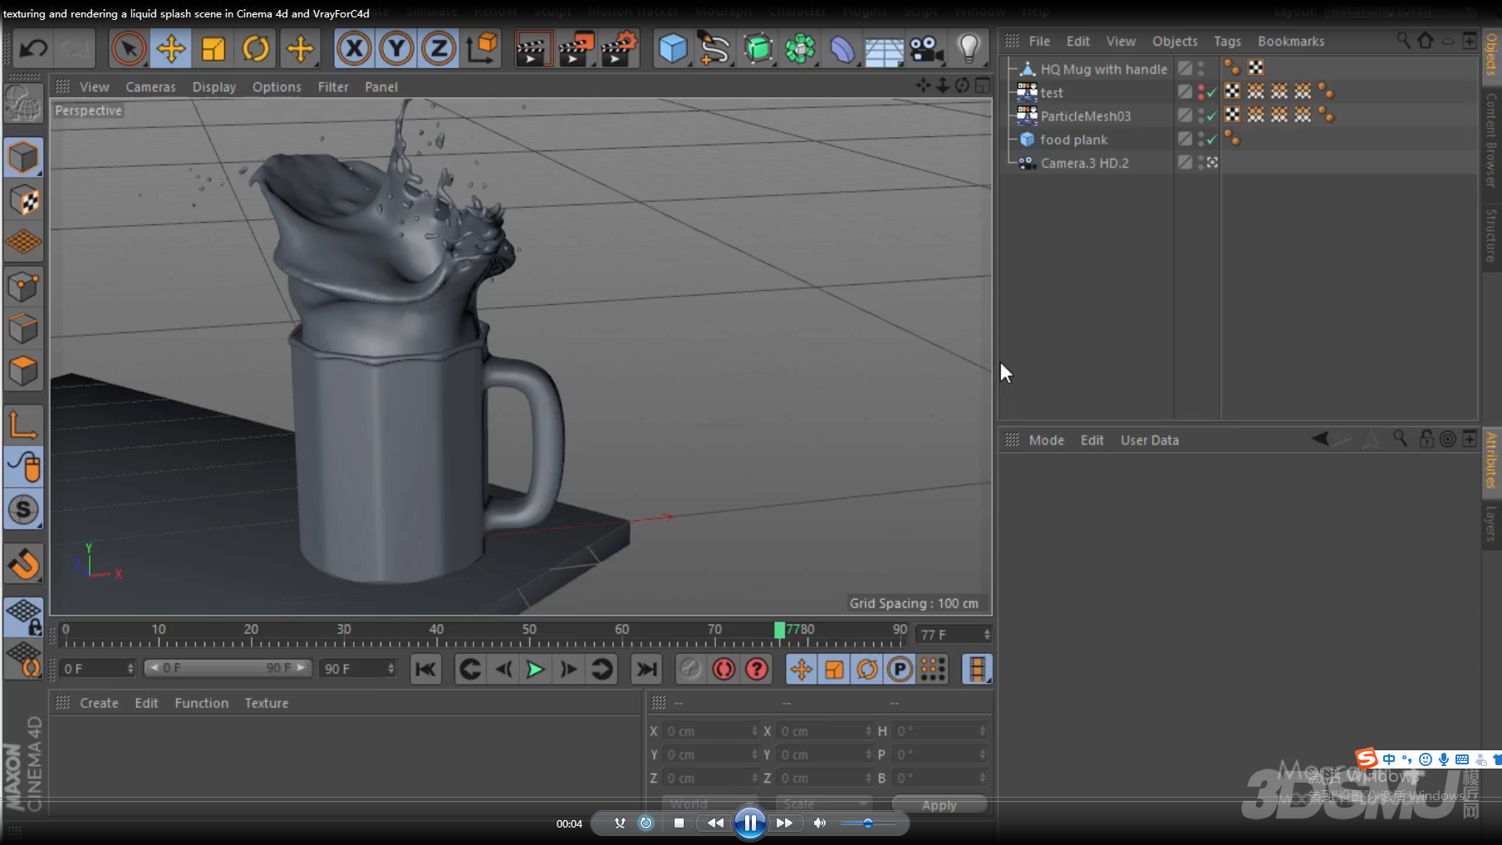This screenshot has height=845, width=1502.
Task: Select the Live Selection tool
Action: pyautogui.click(x=129, y=49)
